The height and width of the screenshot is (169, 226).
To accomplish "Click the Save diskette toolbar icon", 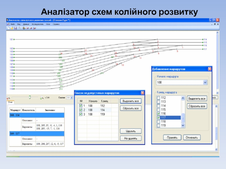I will 16,28.
